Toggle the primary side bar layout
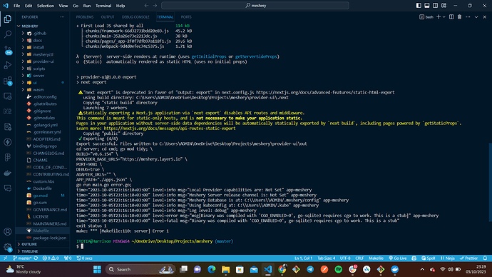The height and width of the screenshot is (277, 492). point(419,6)
